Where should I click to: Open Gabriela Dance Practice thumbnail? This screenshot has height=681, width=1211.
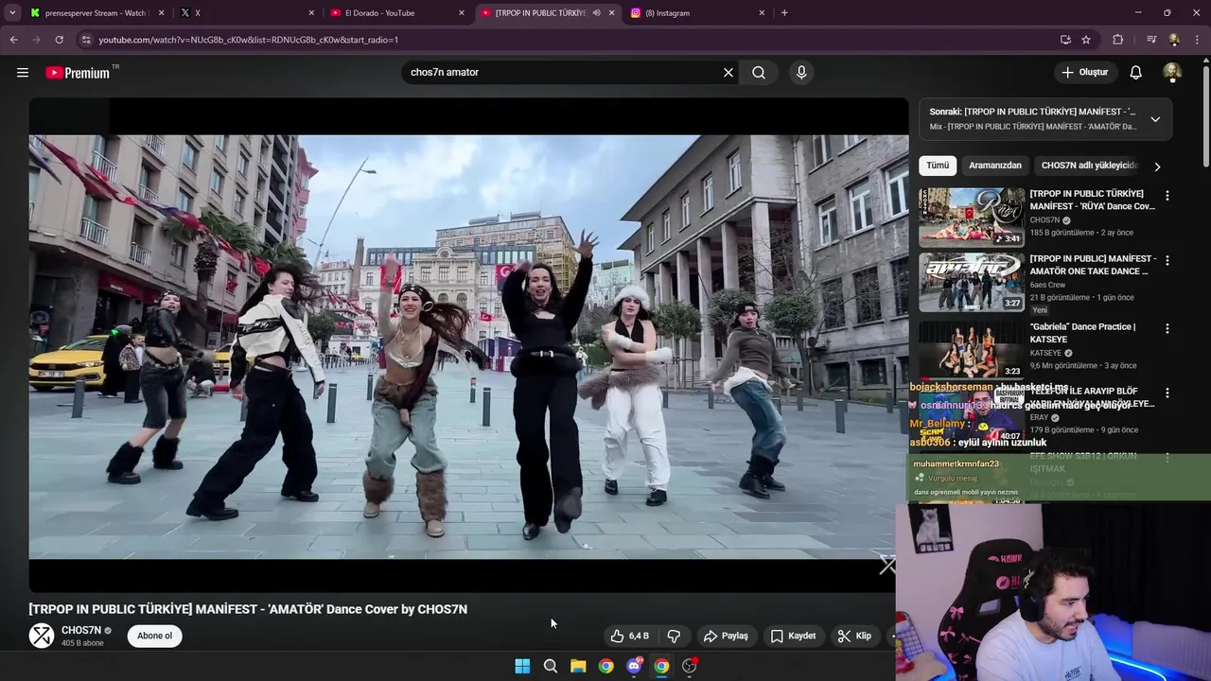point(972,349)
